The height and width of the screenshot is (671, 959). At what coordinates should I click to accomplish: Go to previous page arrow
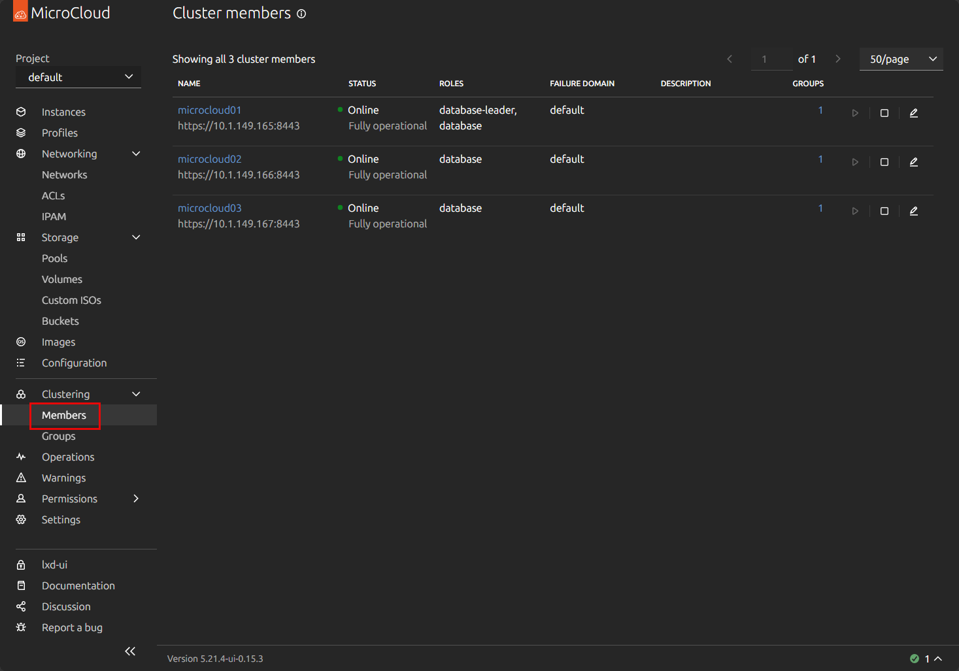tap(730, 59)
